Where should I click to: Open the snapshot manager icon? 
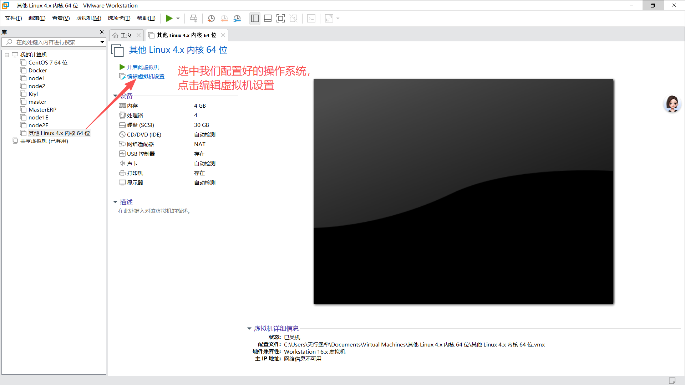[x=237, y=18]
